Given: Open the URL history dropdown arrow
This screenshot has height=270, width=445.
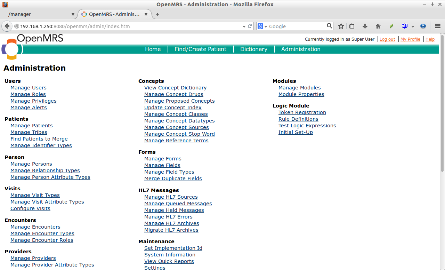Looking at the screenshot, I should click(244, 26).
